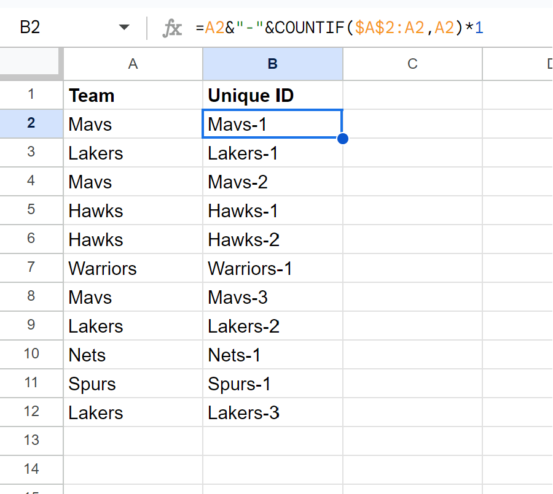Image resolution: width=553 pixels, height=494 pixels.
Task: Select empty cell C5
Action: point(412,210)
